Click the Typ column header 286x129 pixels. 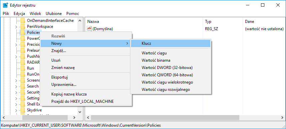pyautogui.click(x=223, y=22)
